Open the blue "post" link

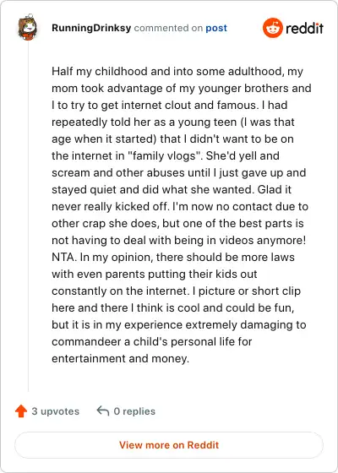click(216, 29)
